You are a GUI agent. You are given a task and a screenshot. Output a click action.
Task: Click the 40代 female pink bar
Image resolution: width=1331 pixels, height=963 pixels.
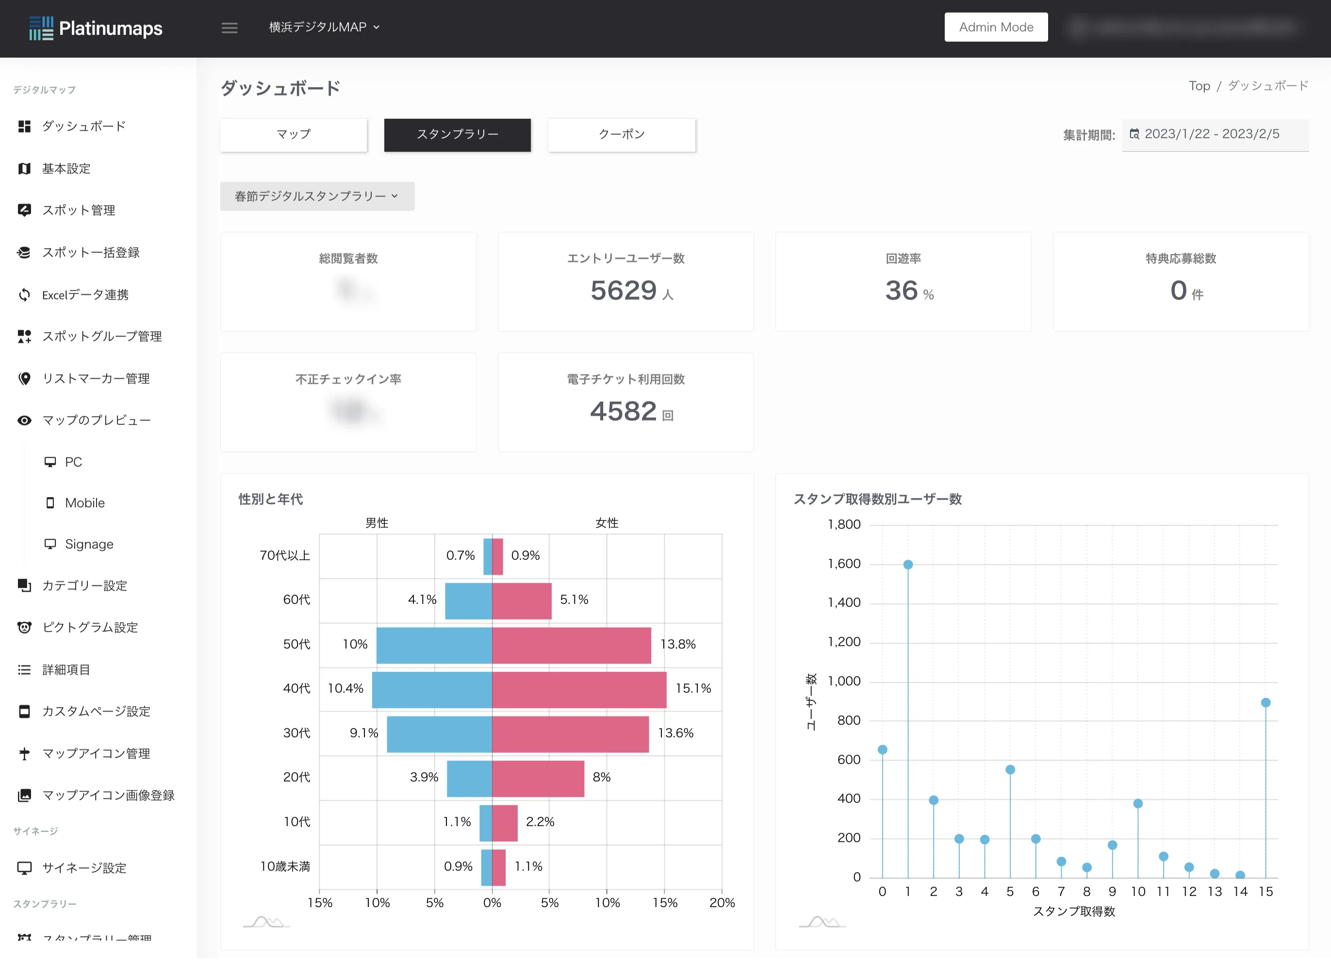(579, 689)
